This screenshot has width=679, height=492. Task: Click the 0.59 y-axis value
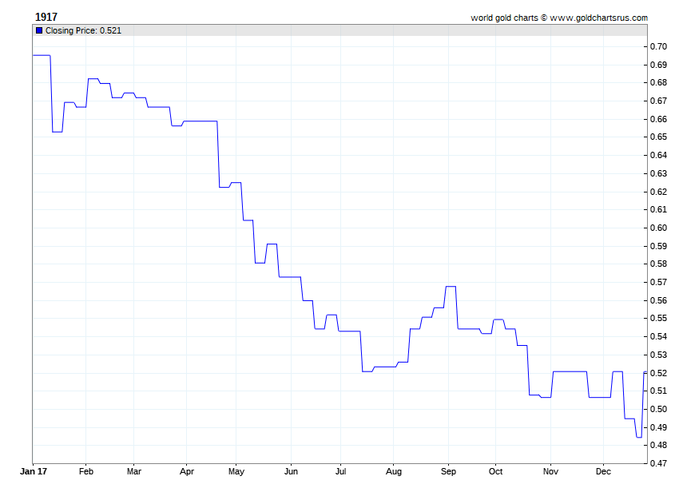click(x=659, y=247)
